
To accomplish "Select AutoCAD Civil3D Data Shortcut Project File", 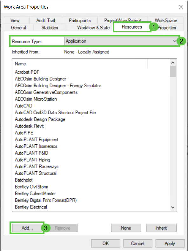I will click(55, 113).
